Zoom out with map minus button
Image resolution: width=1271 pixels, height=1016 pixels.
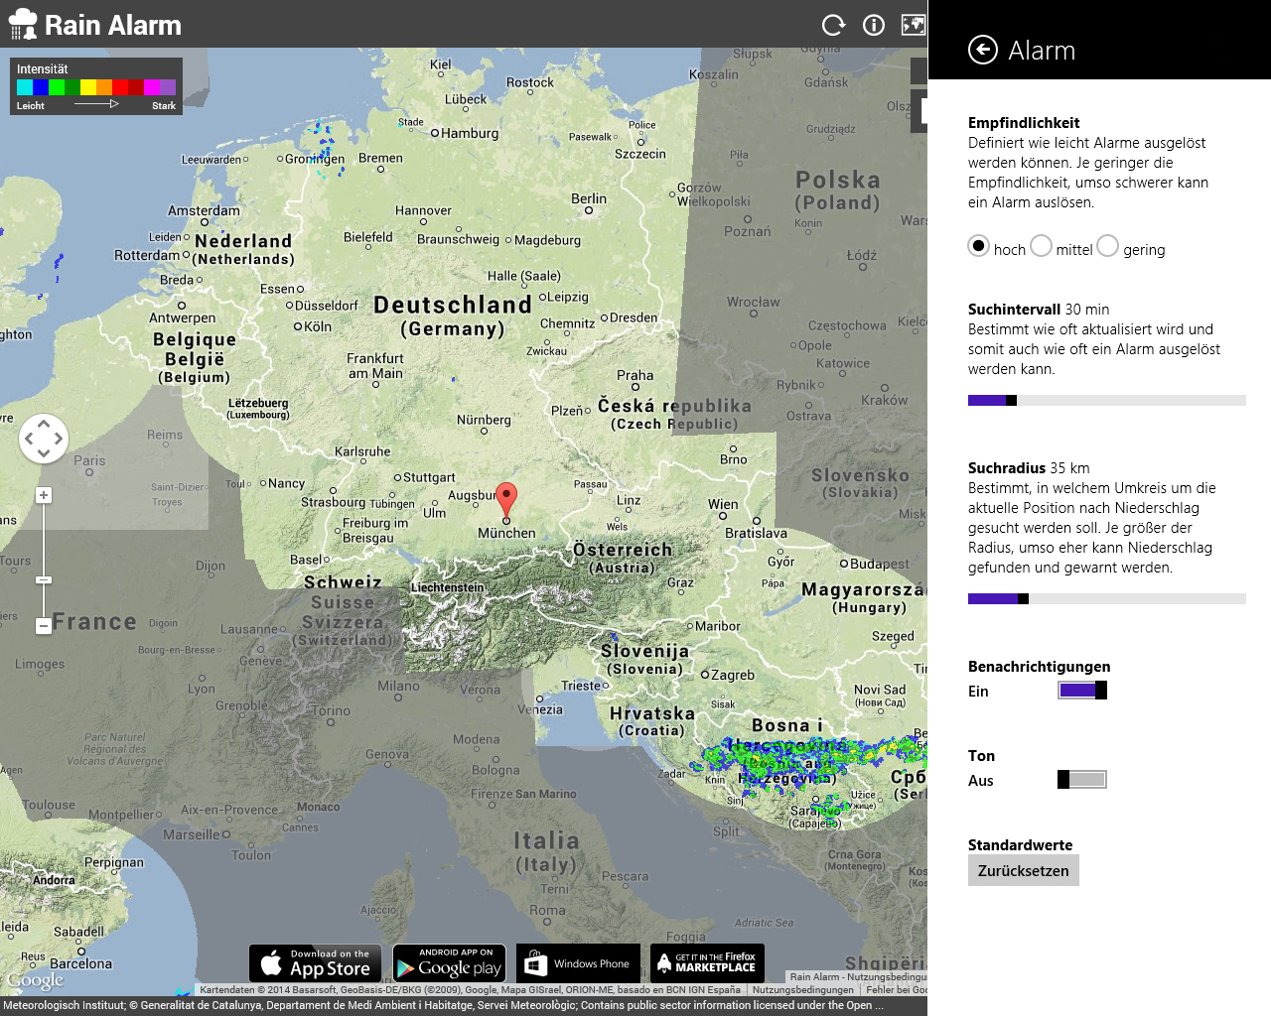pos(44,626)
